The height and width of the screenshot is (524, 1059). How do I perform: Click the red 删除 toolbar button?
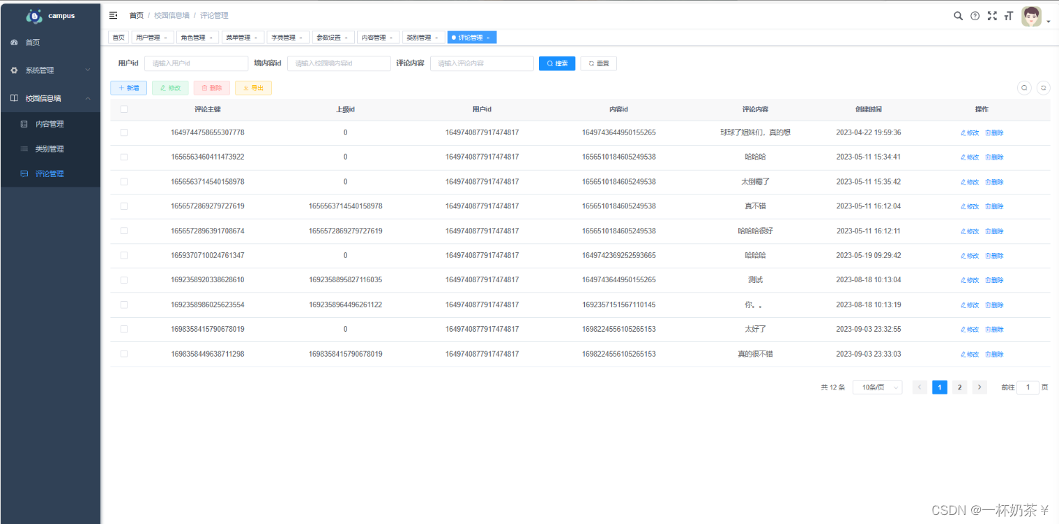[211, 88]
